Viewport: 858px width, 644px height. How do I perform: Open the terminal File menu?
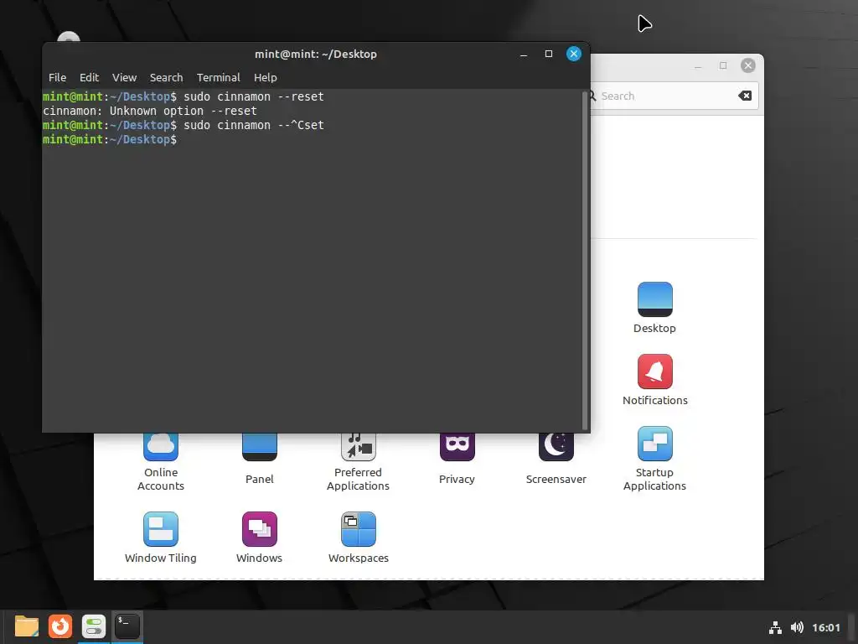pos(58,78)
